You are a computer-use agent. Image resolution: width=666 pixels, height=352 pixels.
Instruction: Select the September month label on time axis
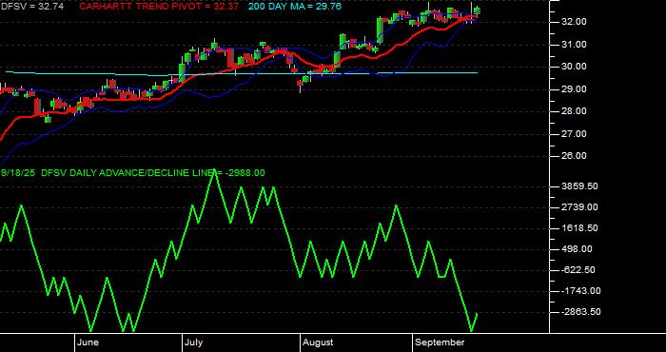click(440, 342)
